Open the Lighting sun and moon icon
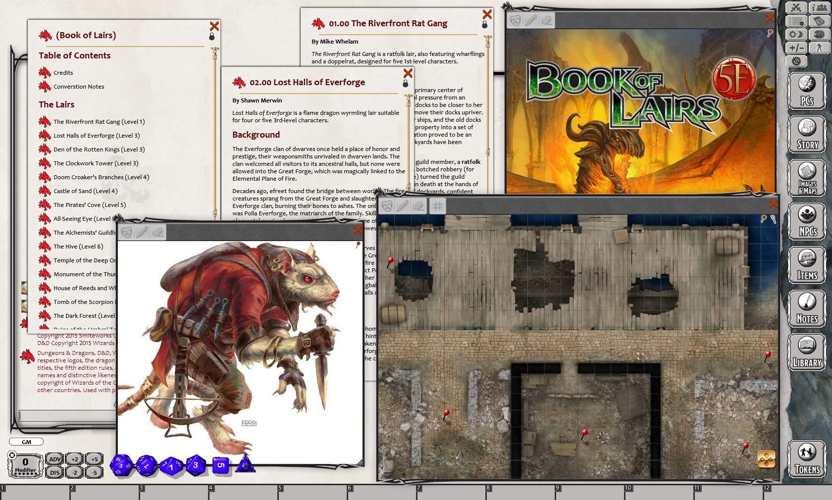Viewport: 832px width, 500px height. tap(796, 34)
